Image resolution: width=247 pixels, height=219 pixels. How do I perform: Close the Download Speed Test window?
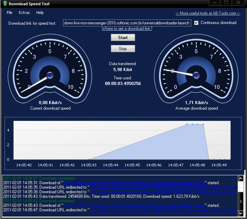[238, 3]
